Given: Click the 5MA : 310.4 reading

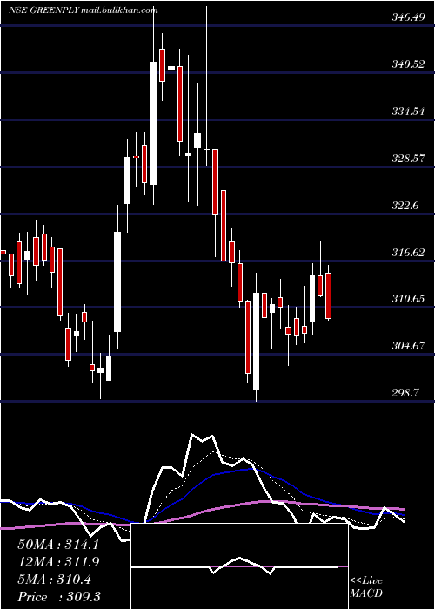Looking at the screenshot, I should [x=54, y=579].
